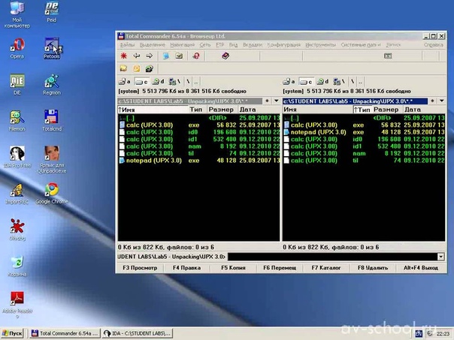454x340 pixels.
Task: Select the Корзина recycle bin icon
Action: [17, 266]
